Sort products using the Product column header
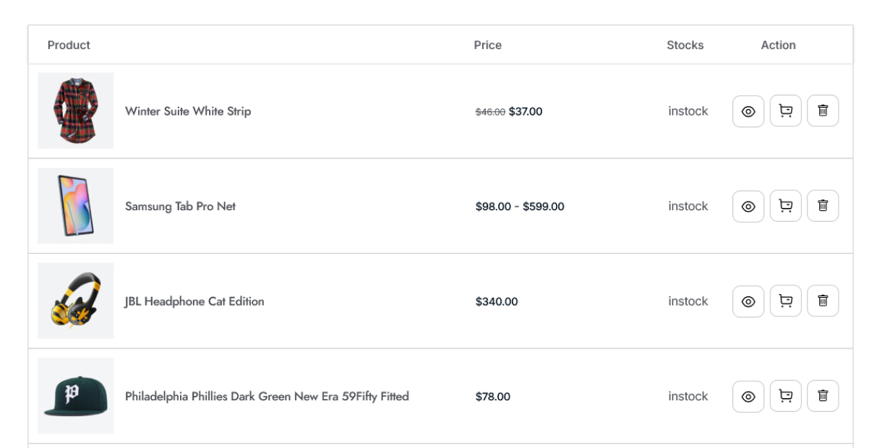The image size is (882, 448). click(69, 45)
